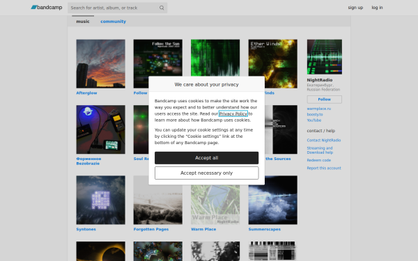Viewport: 418px width, 261px height.
Task: Click the Bandcamp logo
Action: click(x=47, y=8)
